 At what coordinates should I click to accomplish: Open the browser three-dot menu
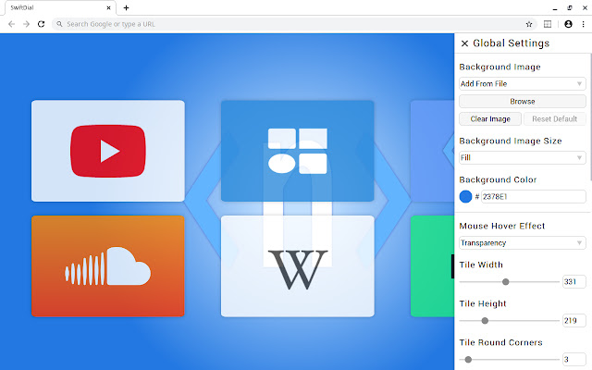(584, 24)
